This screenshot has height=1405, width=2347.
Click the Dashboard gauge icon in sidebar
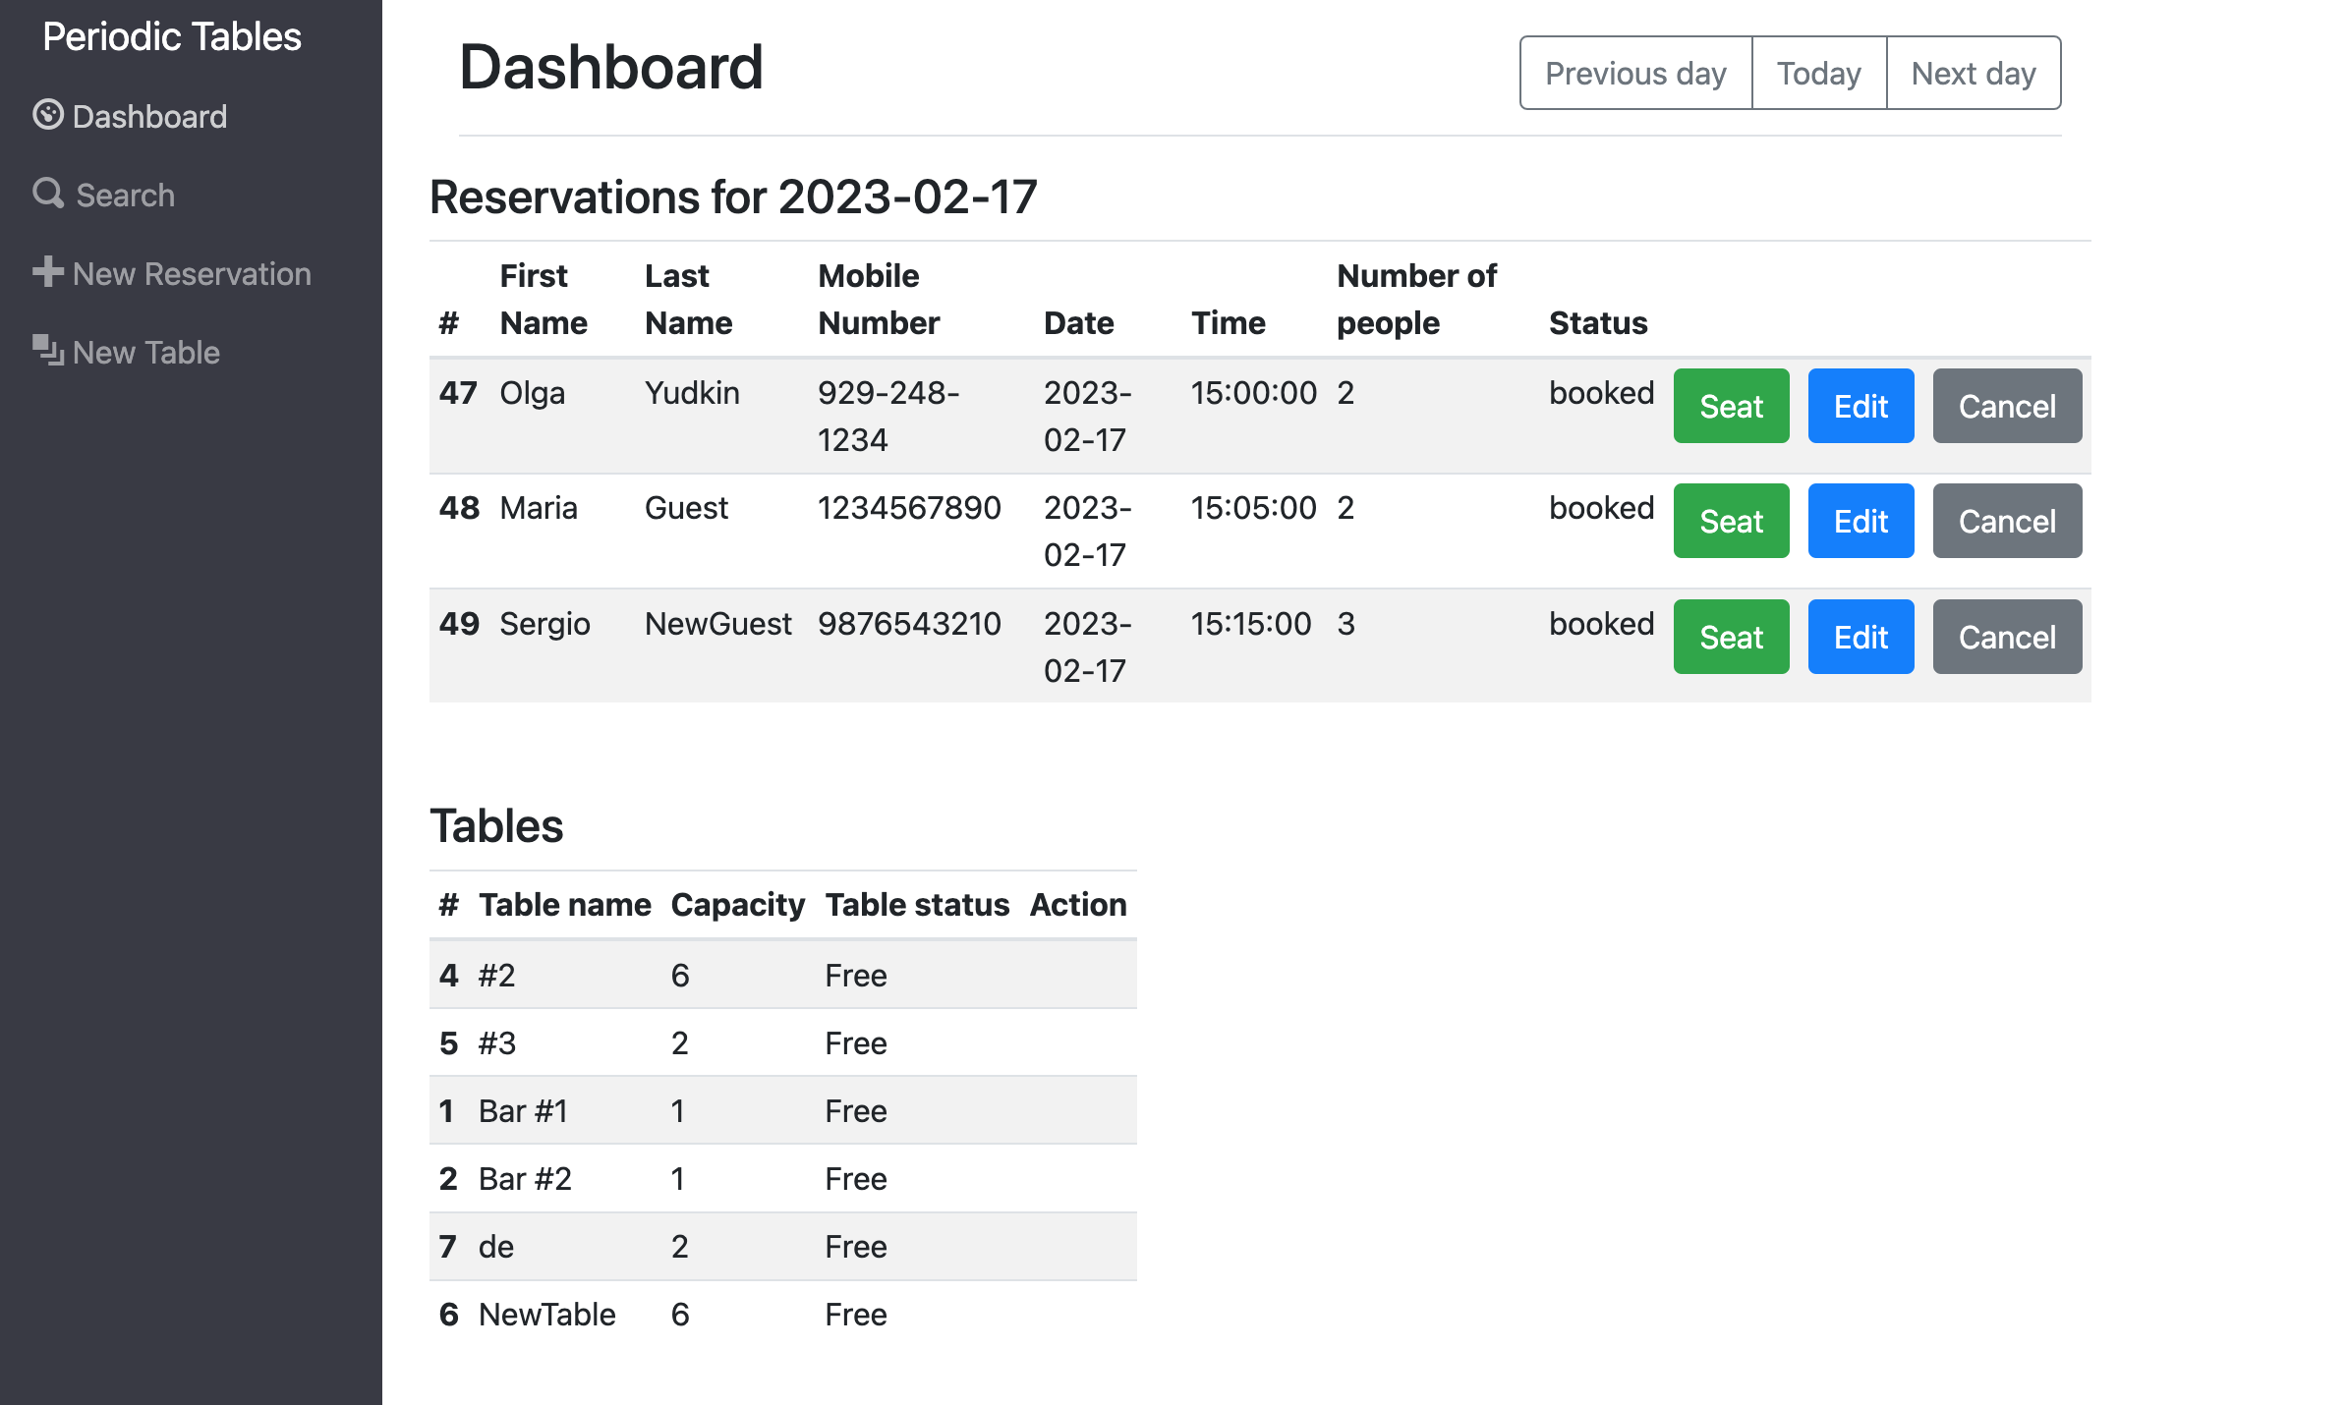click(47, 115)
